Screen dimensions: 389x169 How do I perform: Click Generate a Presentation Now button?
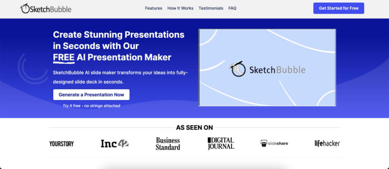click(91, 95)
